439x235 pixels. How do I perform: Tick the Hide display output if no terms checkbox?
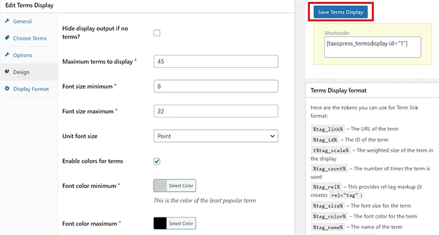[157, 33]
